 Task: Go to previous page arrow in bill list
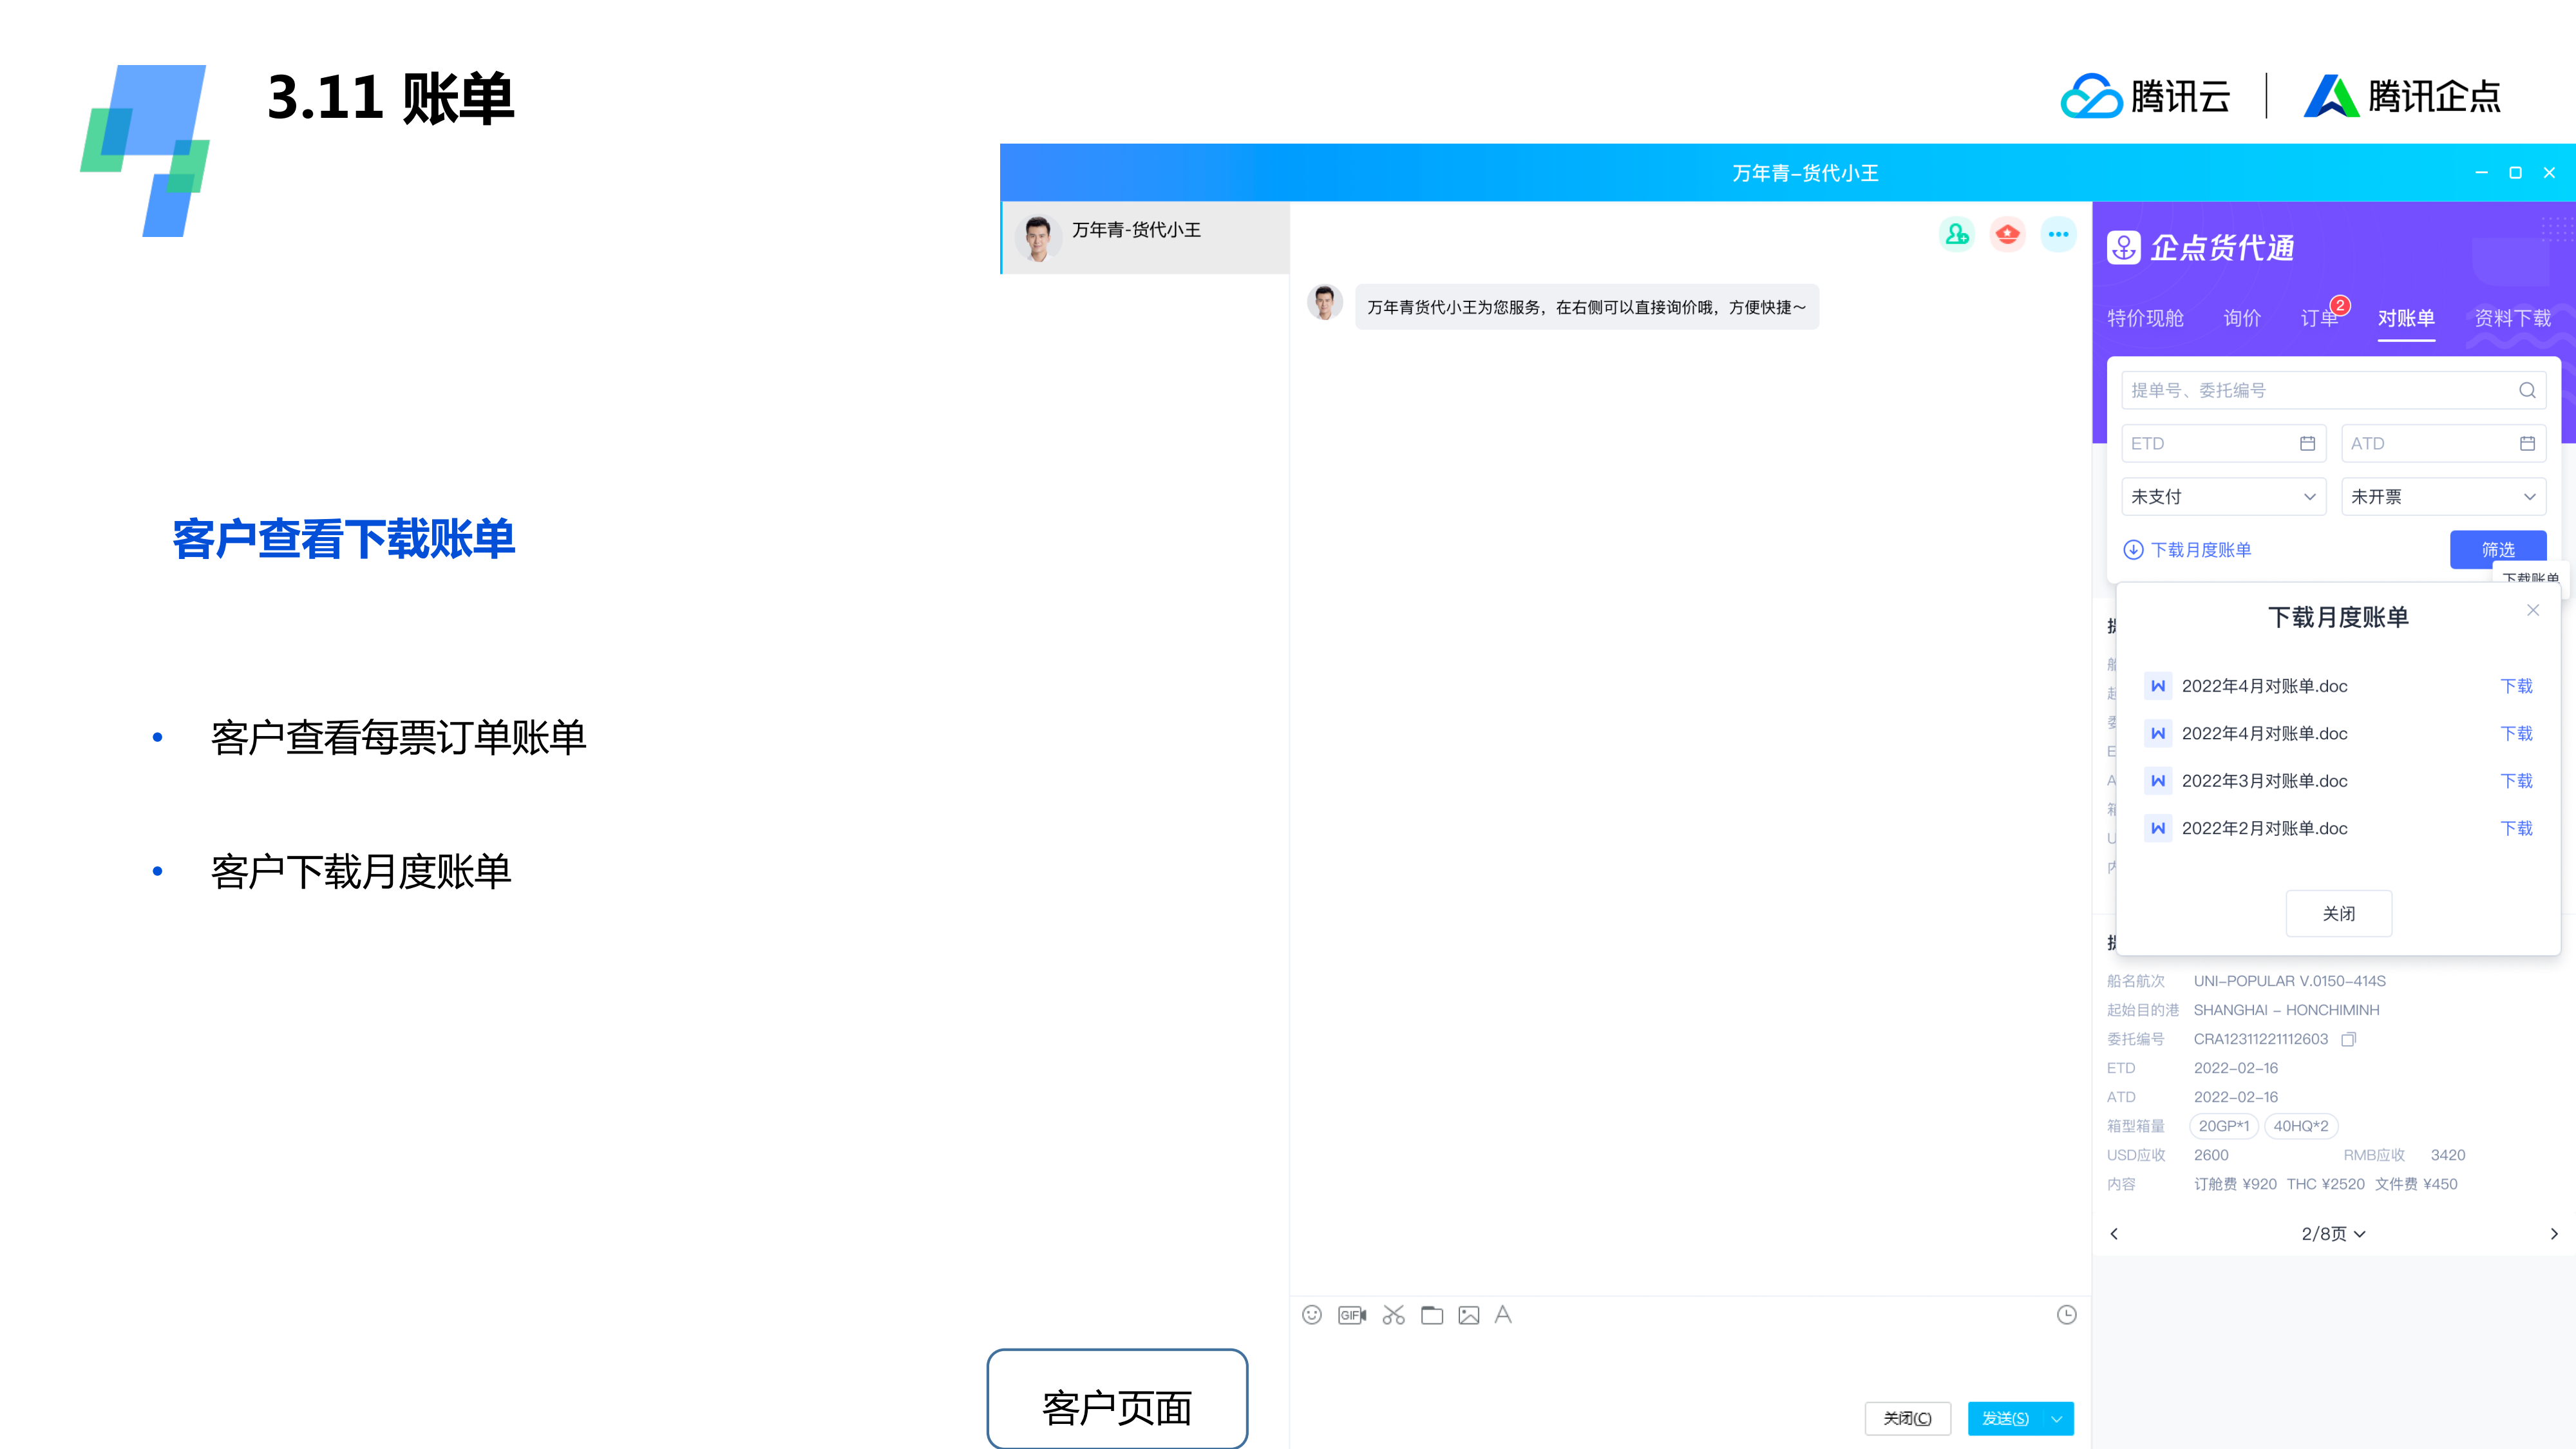(2114, 1233)
